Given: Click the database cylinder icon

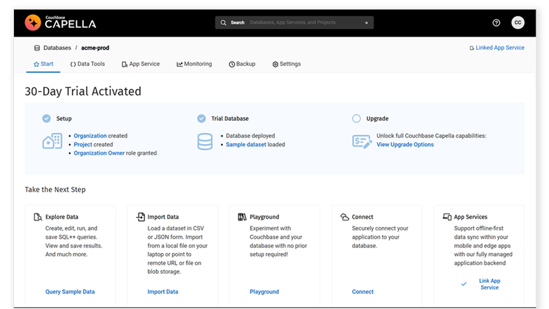Looking at the screenshot, I should click(x=205, y=142).
